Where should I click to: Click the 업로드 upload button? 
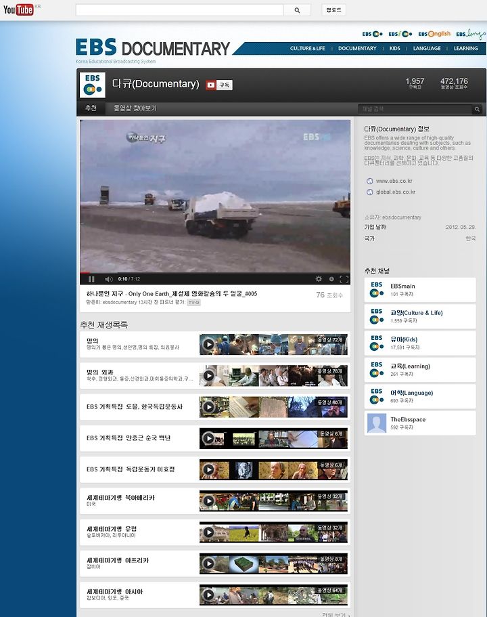coord(333,10)
